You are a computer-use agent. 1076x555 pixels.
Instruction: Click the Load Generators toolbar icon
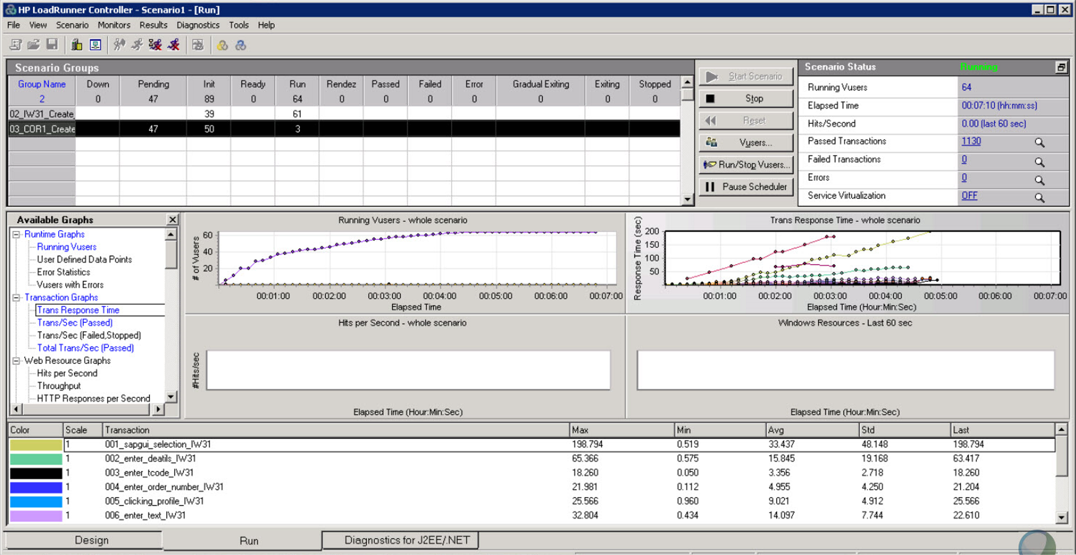pyautogui.click(x=77, y=45)
